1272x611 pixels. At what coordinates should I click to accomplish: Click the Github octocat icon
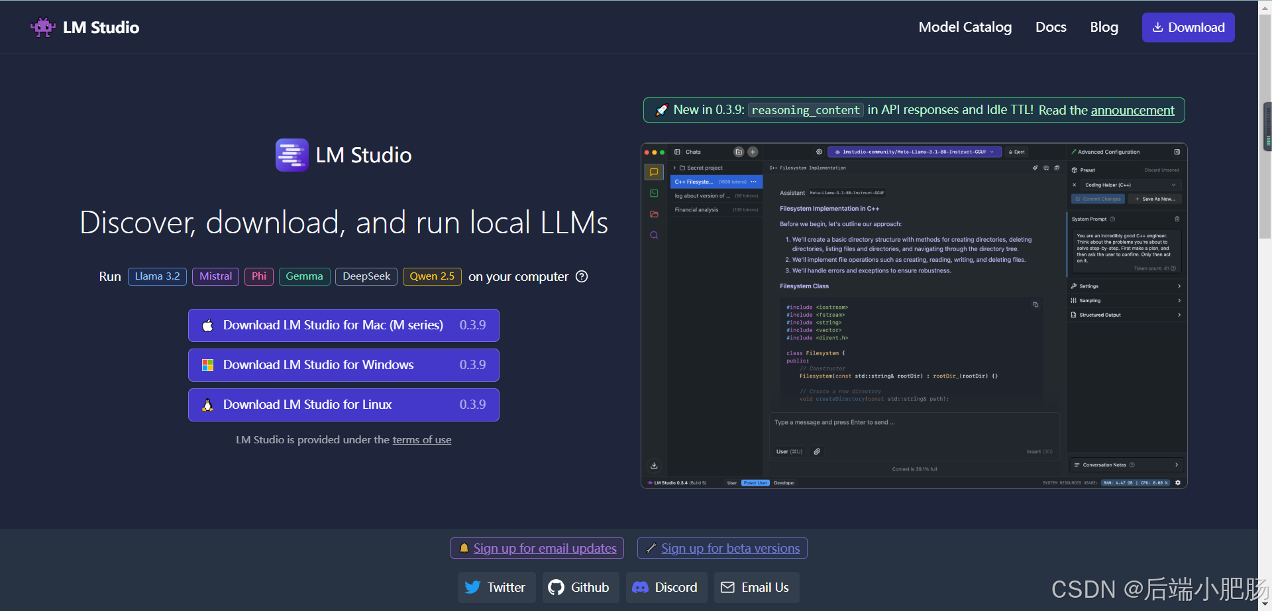click(556, 587)
